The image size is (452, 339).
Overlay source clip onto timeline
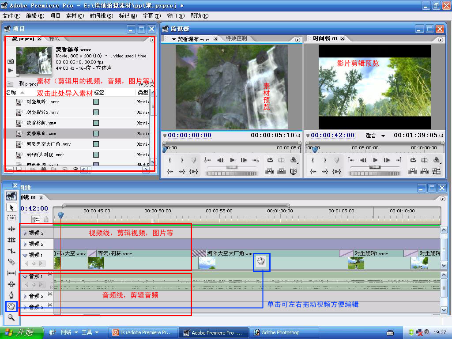tap(281, 172)
